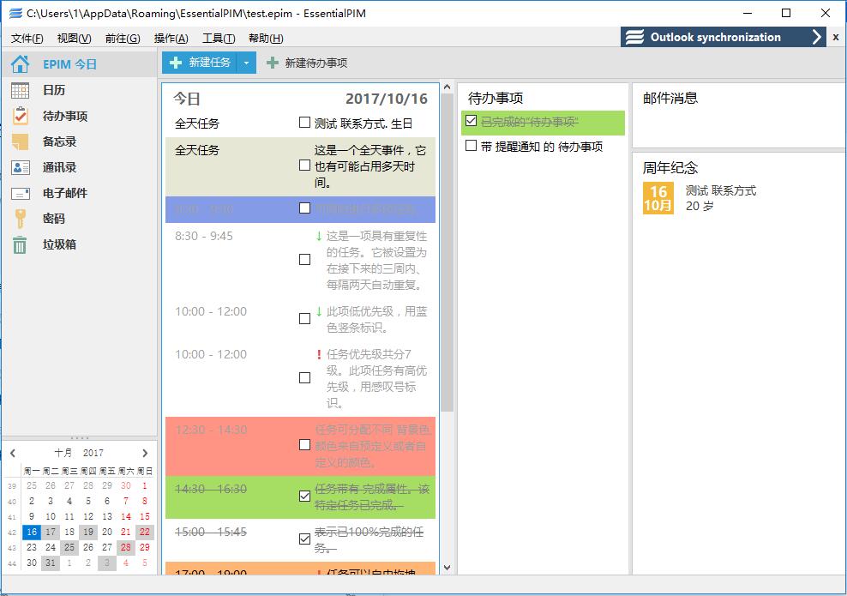Check the 测试 联系方式. 生日 all-day task
The image size is (847, 596).
click(304, 123)
